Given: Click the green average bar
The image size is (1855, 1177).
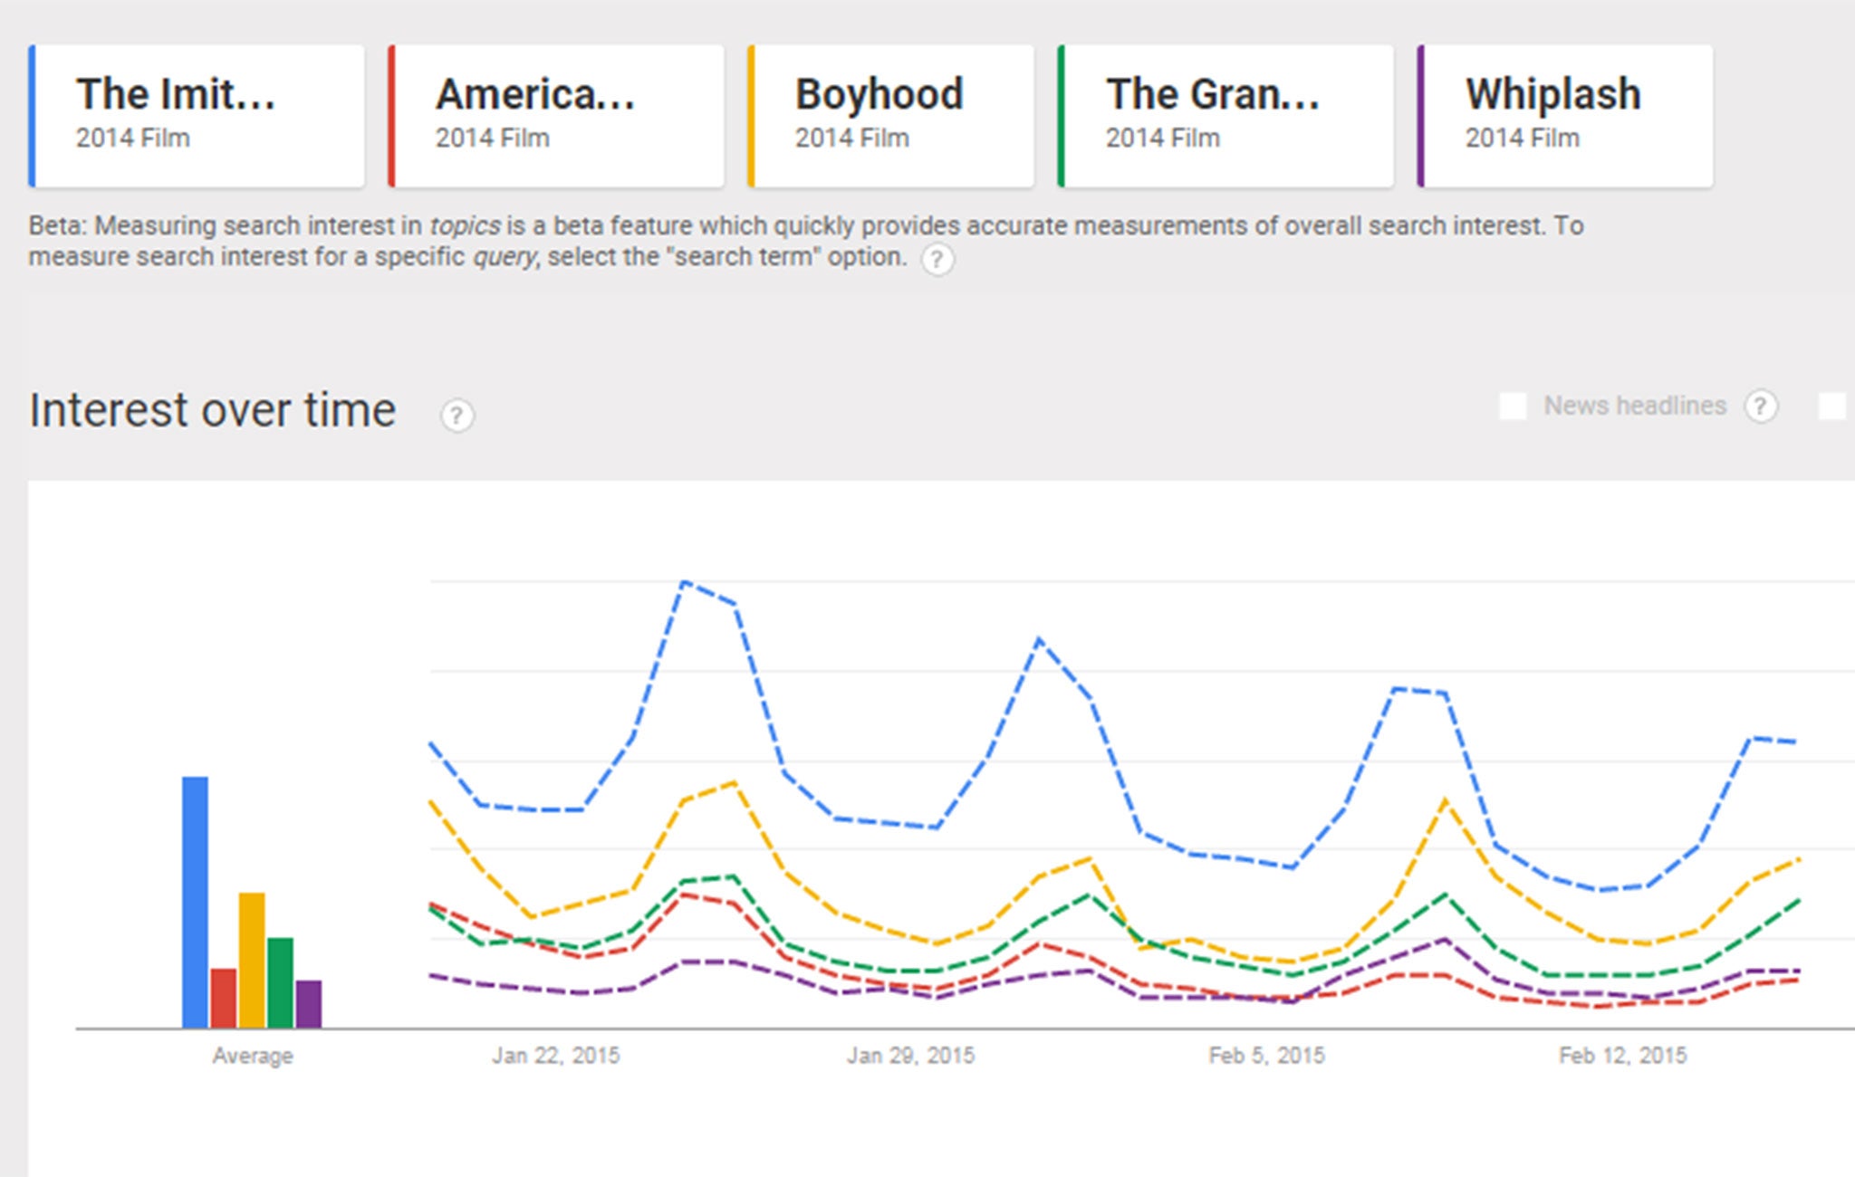Looking at the screenshot, I should 280,982.
